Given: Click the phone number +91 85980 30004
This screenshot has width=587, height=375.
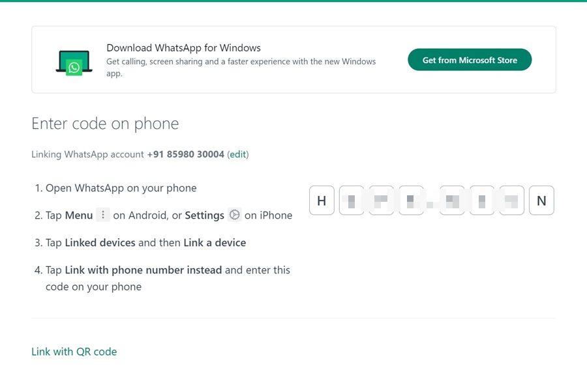Looking at the screenshot, I should [x=186, y=154].
